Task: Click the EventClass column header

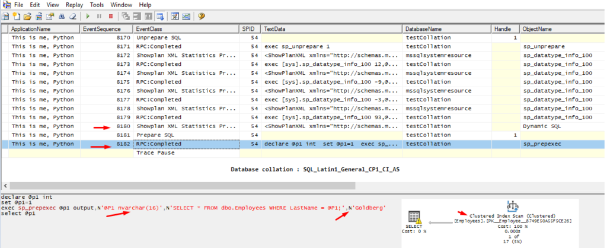Action: 186,29
